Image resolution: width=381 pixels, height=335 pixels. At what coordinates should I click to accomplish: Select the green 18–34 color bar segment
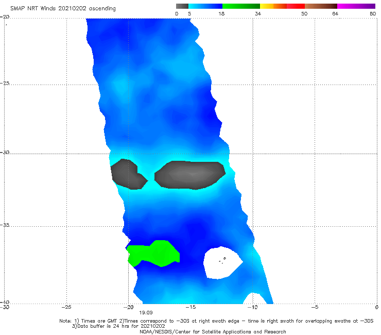(x=241, y=6)
